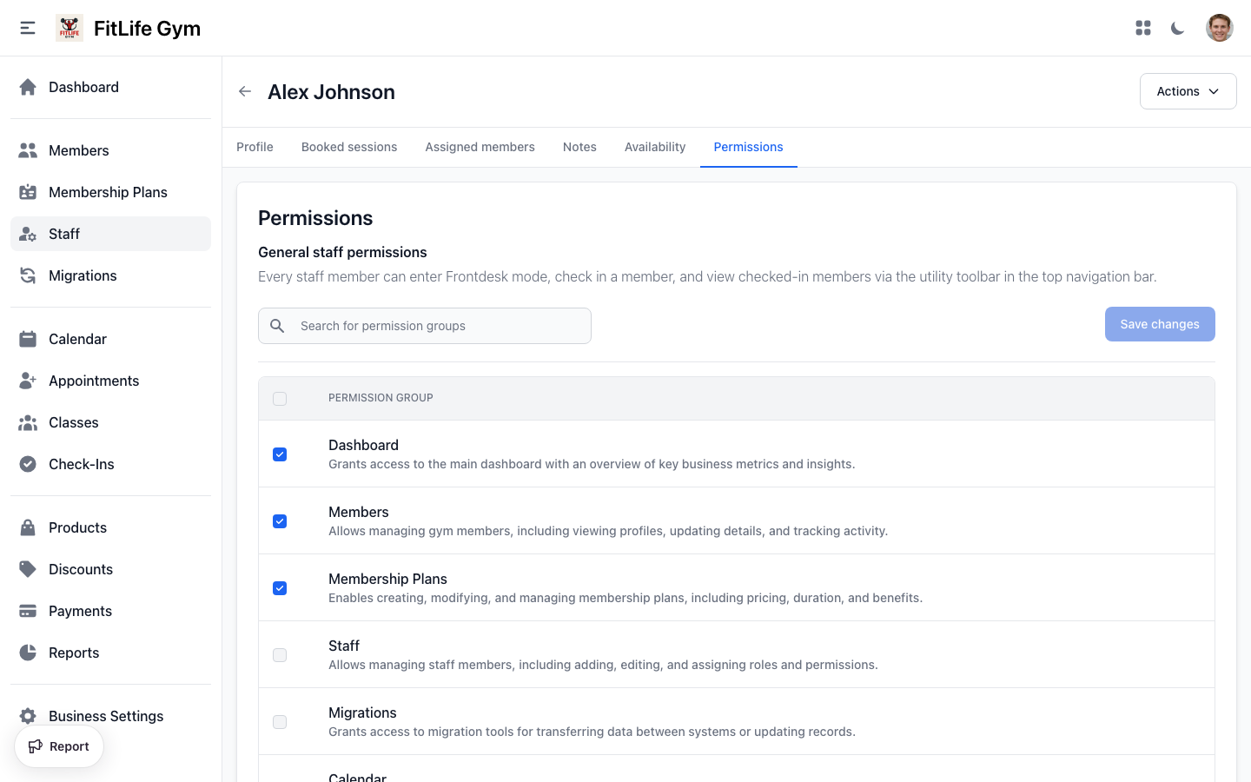1251x782 pixels.
Task: Open the apps grid icon in top bar
Action: [x=1142, y=27]
